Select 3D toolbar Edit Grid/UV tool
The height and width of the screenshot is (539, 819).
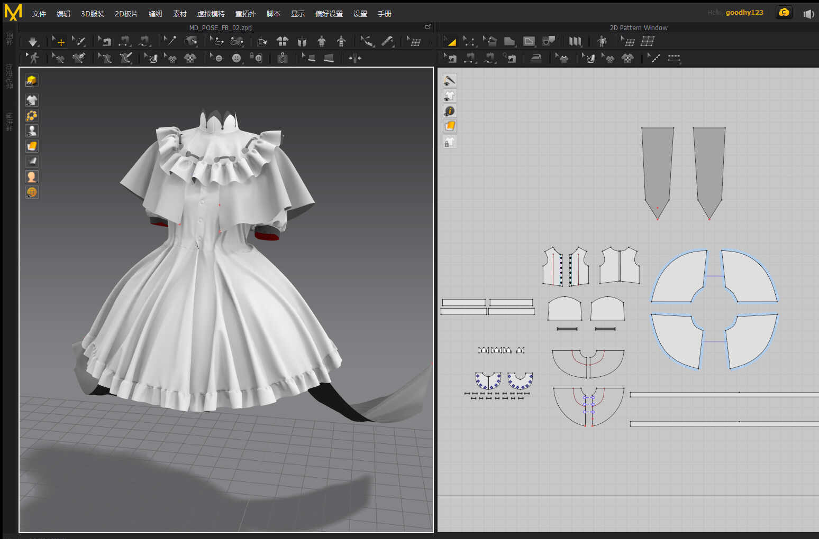(414, 42)
